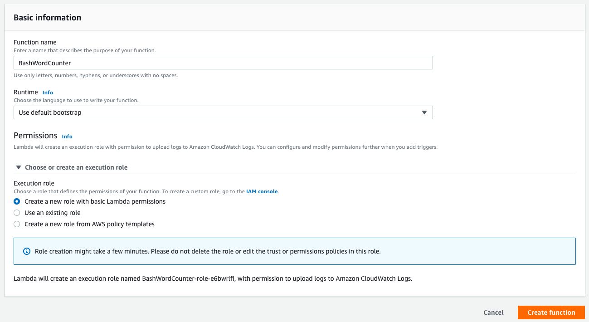
Task: Click the Info link beside Permissions
Action: click(67, 137)
